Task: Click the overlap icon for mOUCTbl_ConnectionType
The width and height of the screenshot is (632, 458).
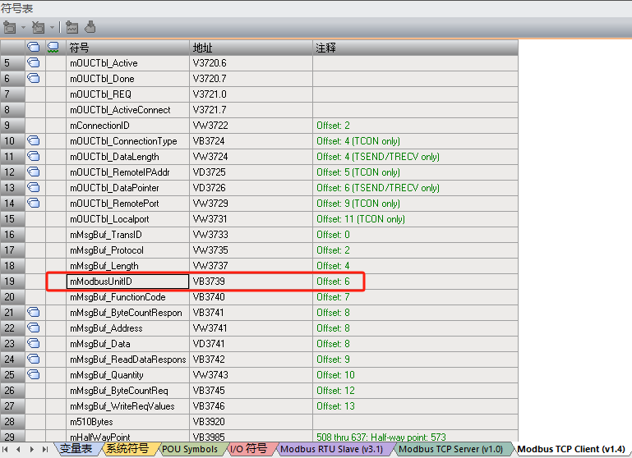Action: 34,141
